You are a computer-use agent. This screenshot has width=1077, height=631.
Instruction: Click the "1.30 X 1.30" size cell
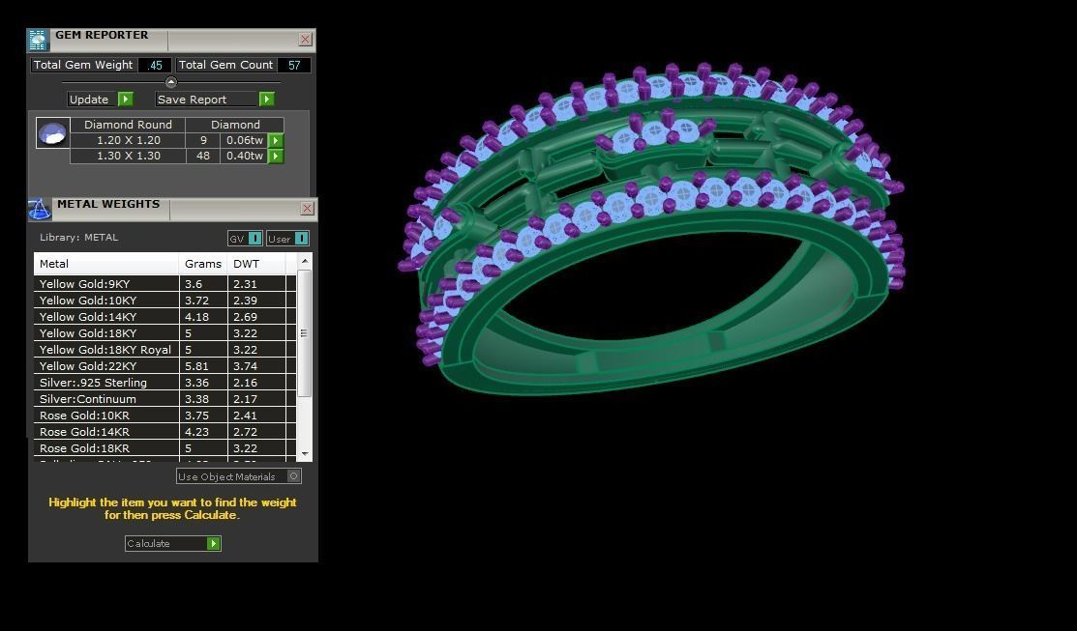tap(128, 157)
